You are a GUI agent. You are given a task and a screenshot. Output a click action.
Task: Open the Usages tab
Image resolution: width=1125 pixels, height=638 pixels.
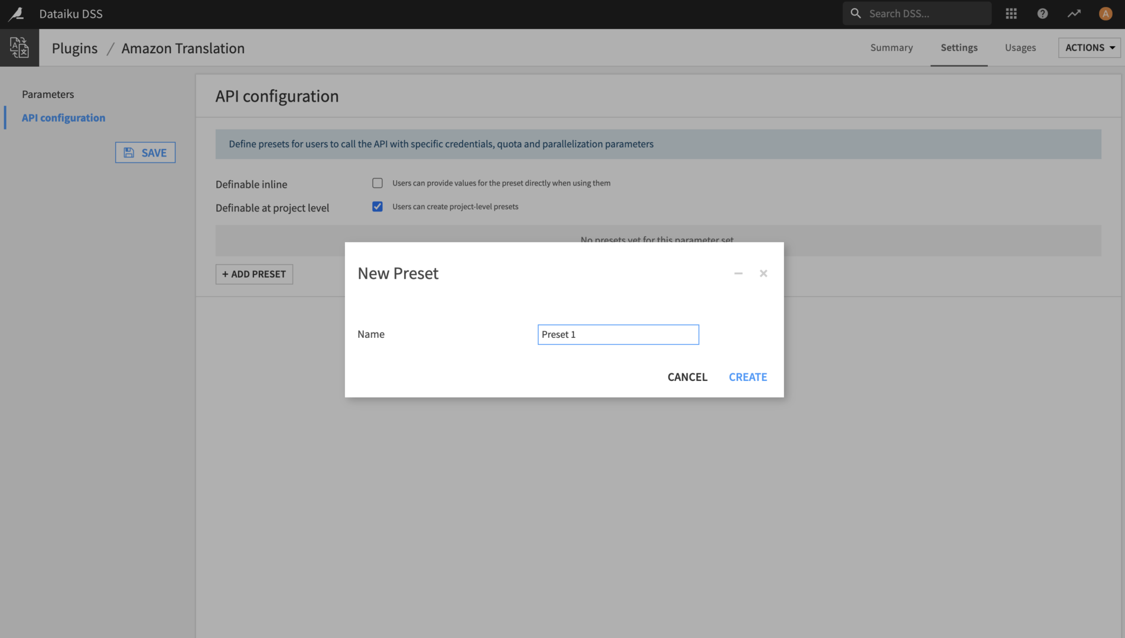click(x=1020, y=47)
